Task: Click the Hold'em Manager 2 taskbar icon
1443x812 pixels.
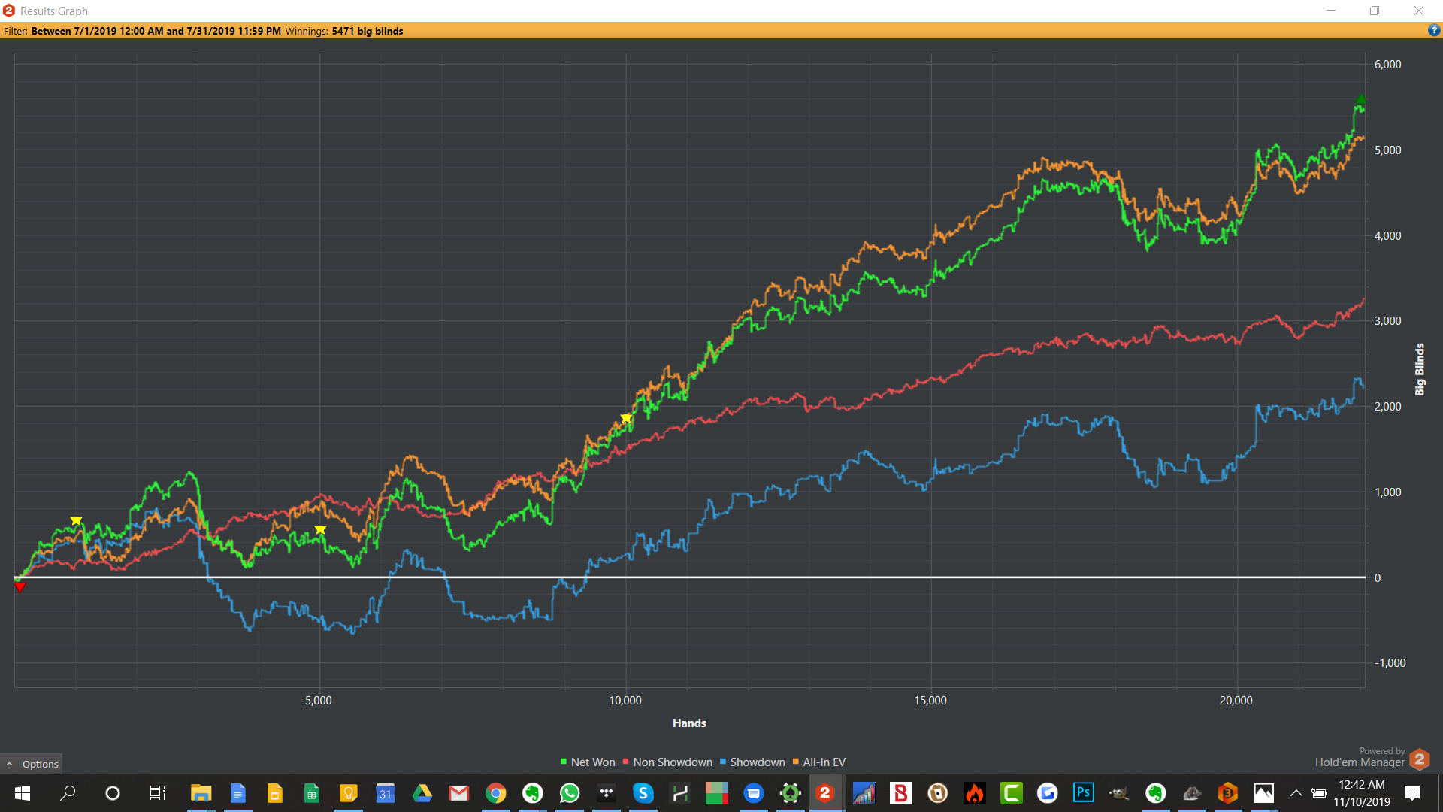Action: pyautogui.click(x=825, y=792)
